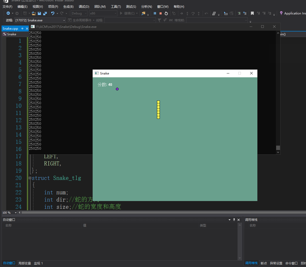The width and height of the screenshot is (306, 267).
Task: Click the Save All icon
Action: click(x=45, y=13)
